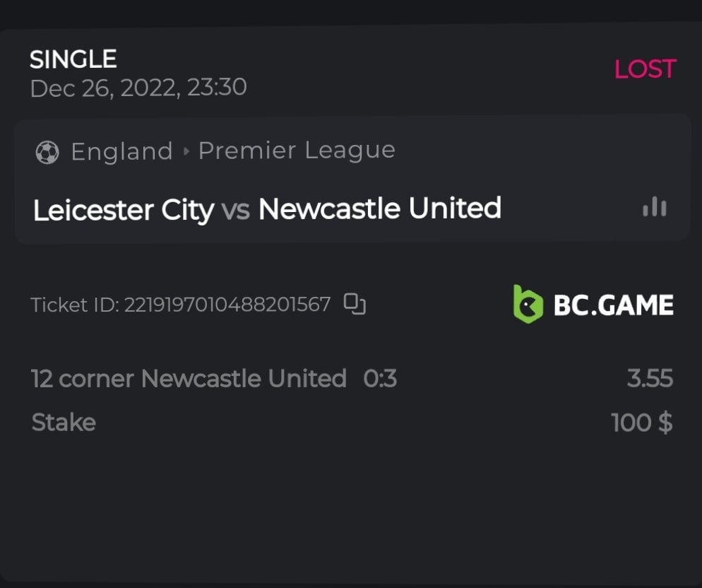Click the BC.GAME brand name text

(613, 305)
